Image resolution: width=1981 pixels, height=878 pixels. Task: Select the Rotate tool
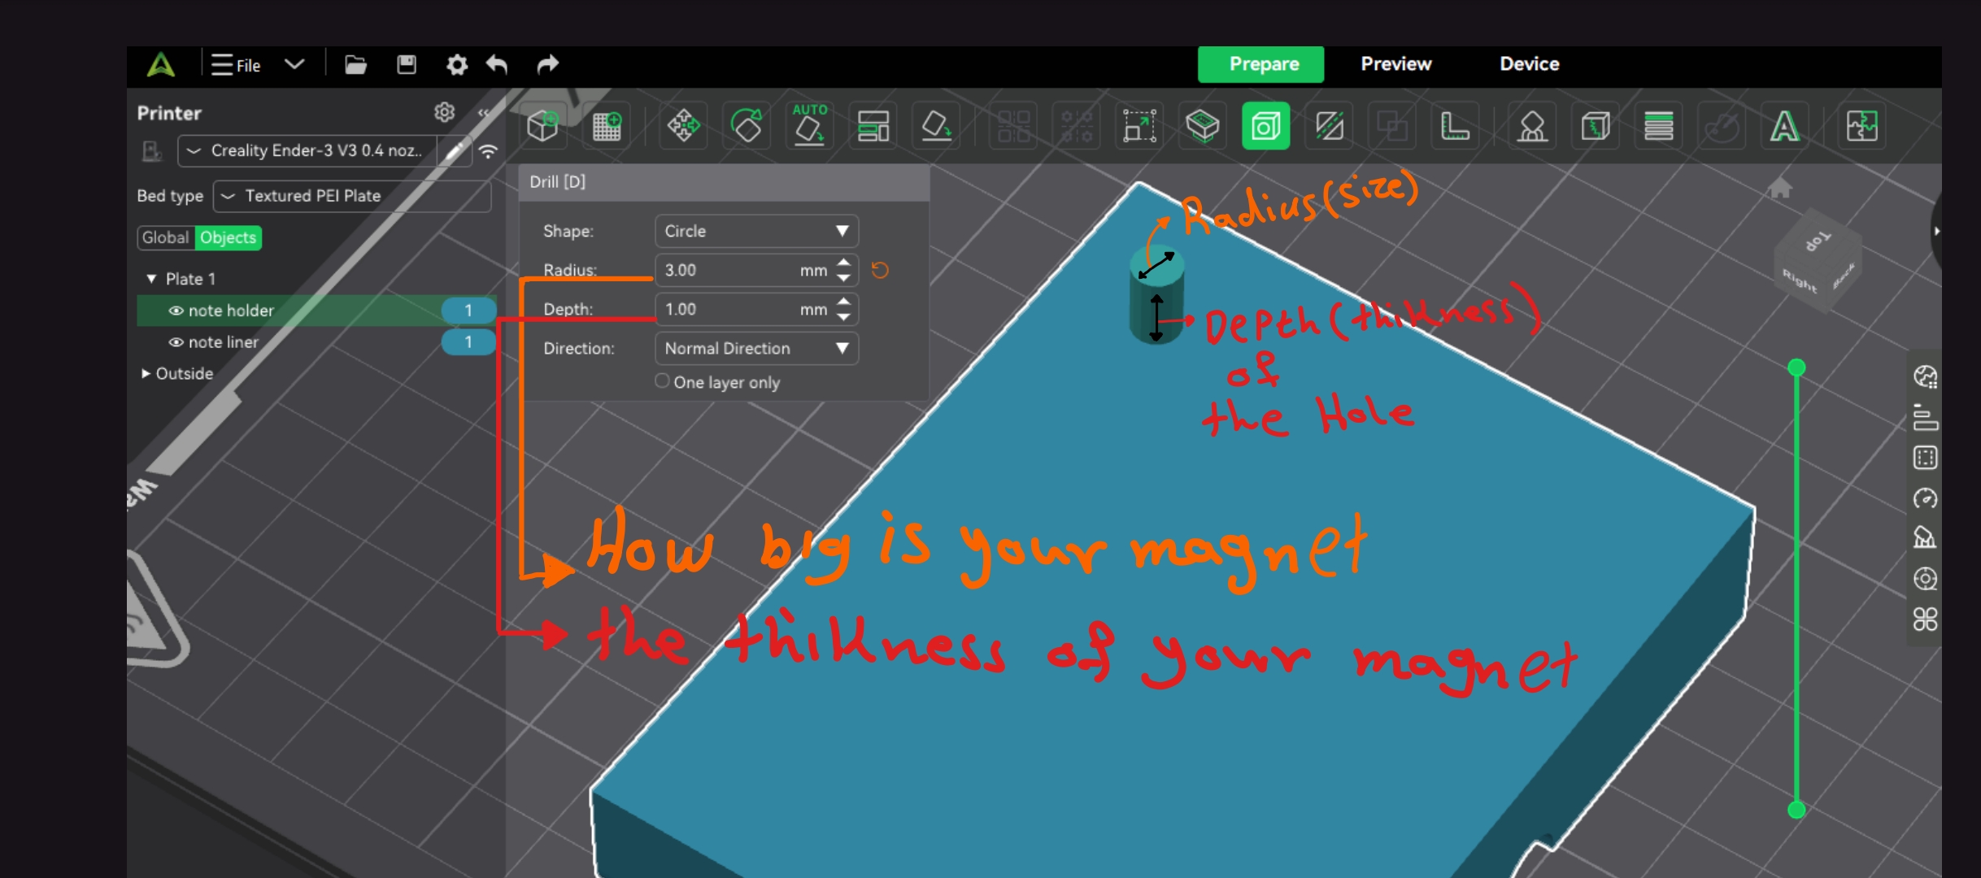coord(747,126)
